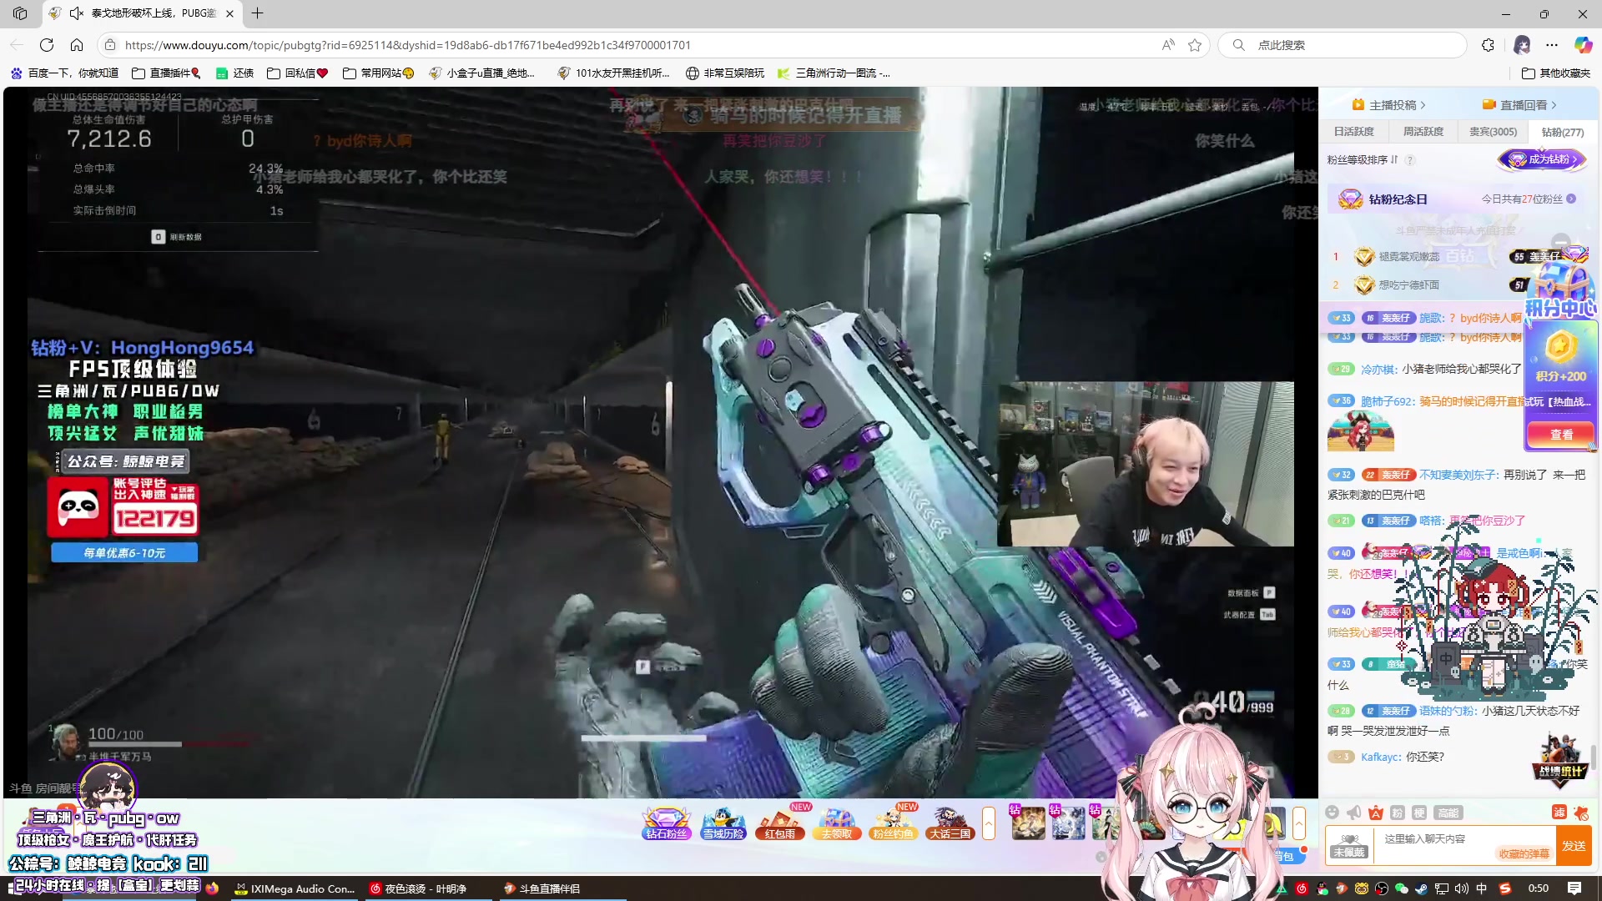Open the 百度一下 bookmark
This screenshot has width=1602, height=901.
coord(65,73)
